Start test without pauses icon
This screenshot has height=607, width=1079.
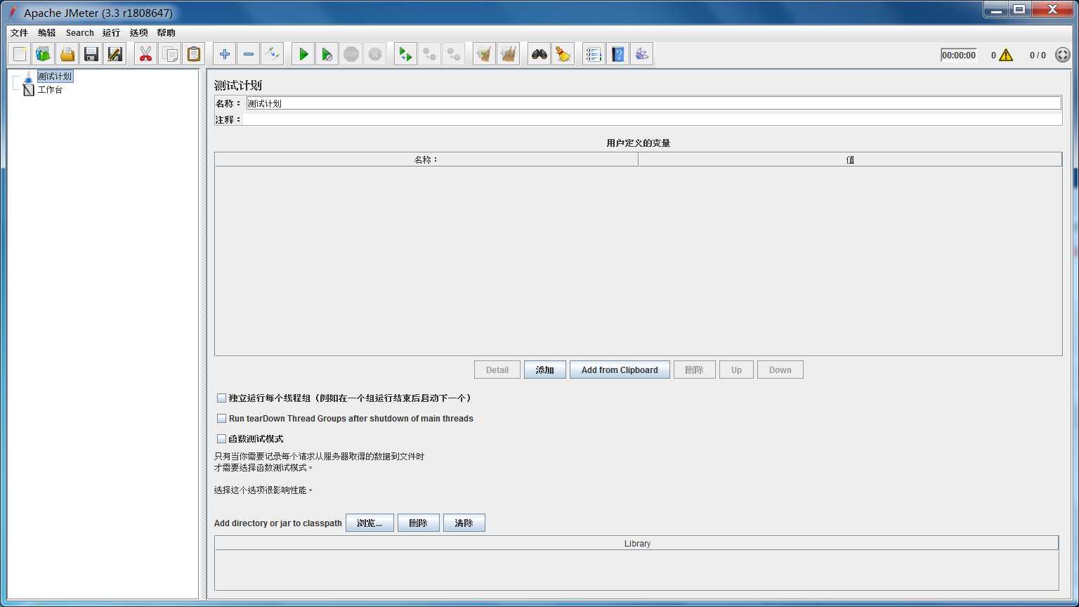tap(327, 54)
